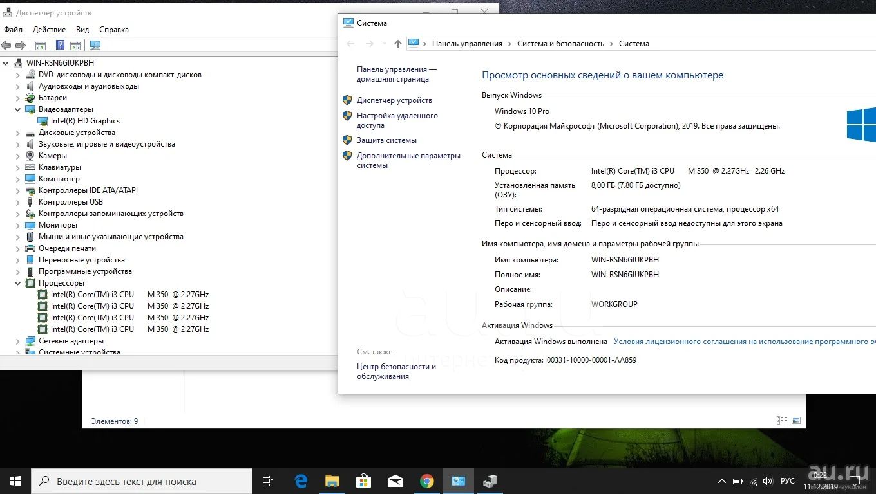Select the Аудиовходы и аудиовыходы item

click(x=89, y=86)
